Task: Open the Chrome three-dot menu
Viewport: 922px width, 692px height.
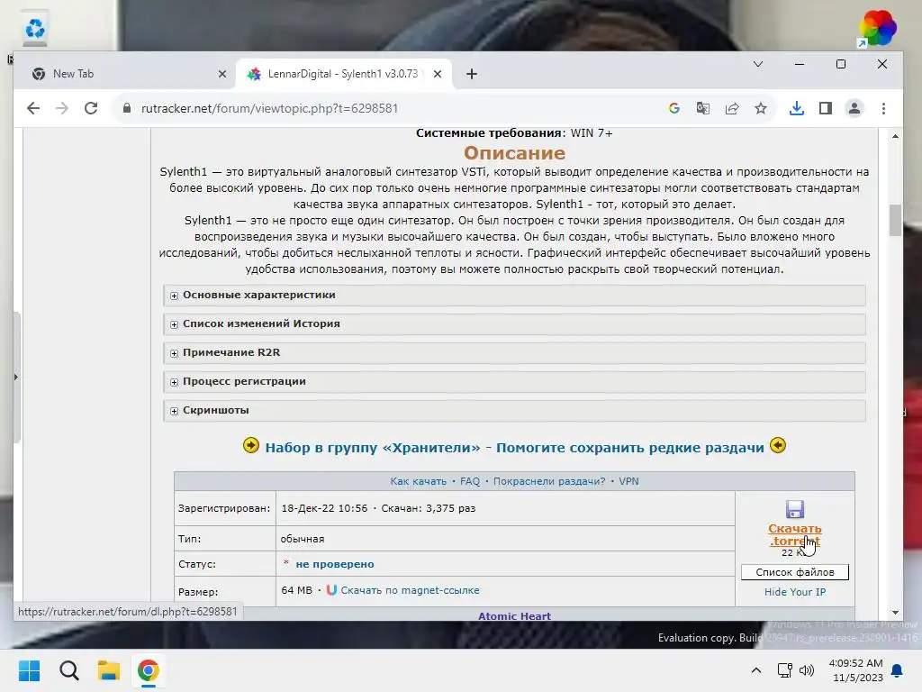Action: [x=883, y=108]
